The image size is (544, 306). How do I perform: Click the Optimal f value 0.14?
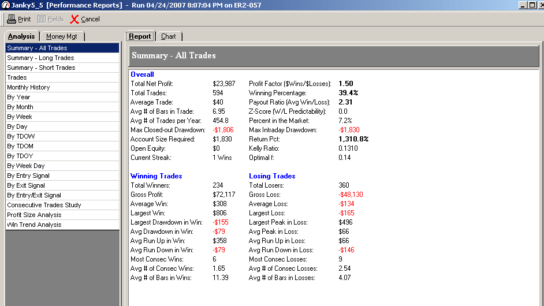(x=345, y=158)
